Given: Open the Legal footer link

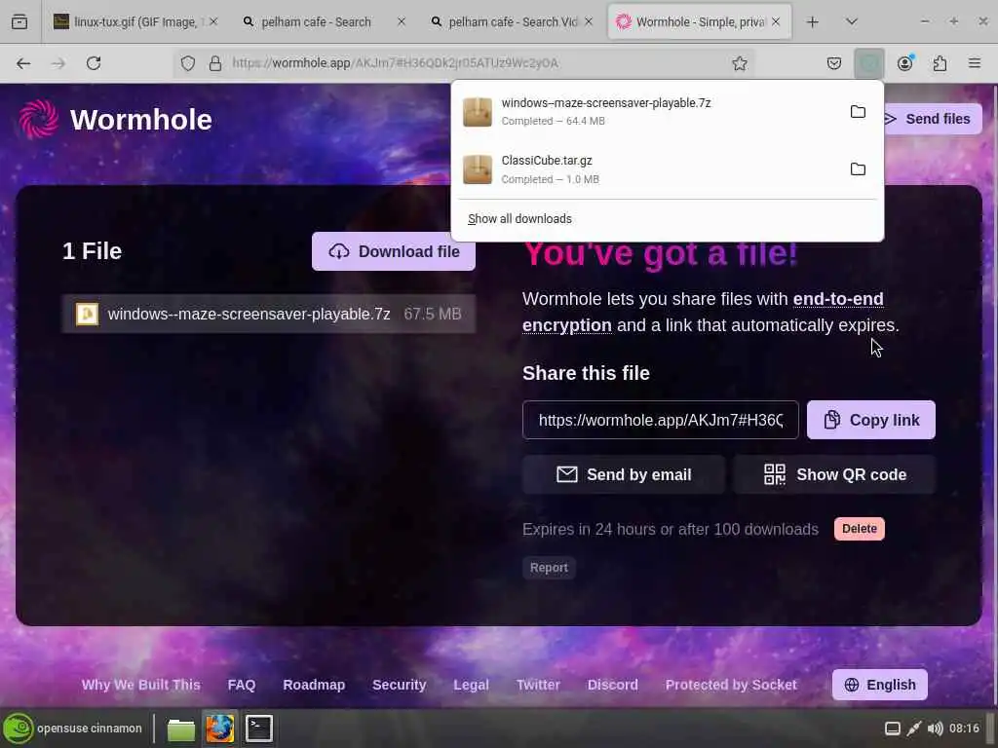Looking at the screenshot, I should pos(471,685).
